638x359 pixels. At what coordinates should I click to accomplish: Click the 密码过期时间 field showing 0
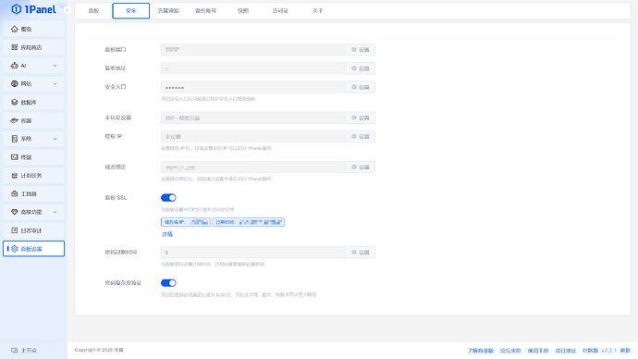coord(253,253)
